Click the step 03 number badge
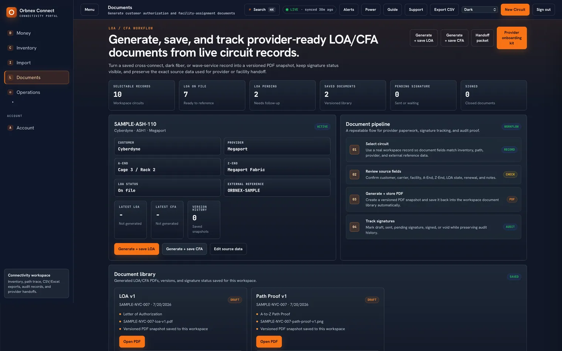This screenshot has height=351, width=562. [355, 199]
